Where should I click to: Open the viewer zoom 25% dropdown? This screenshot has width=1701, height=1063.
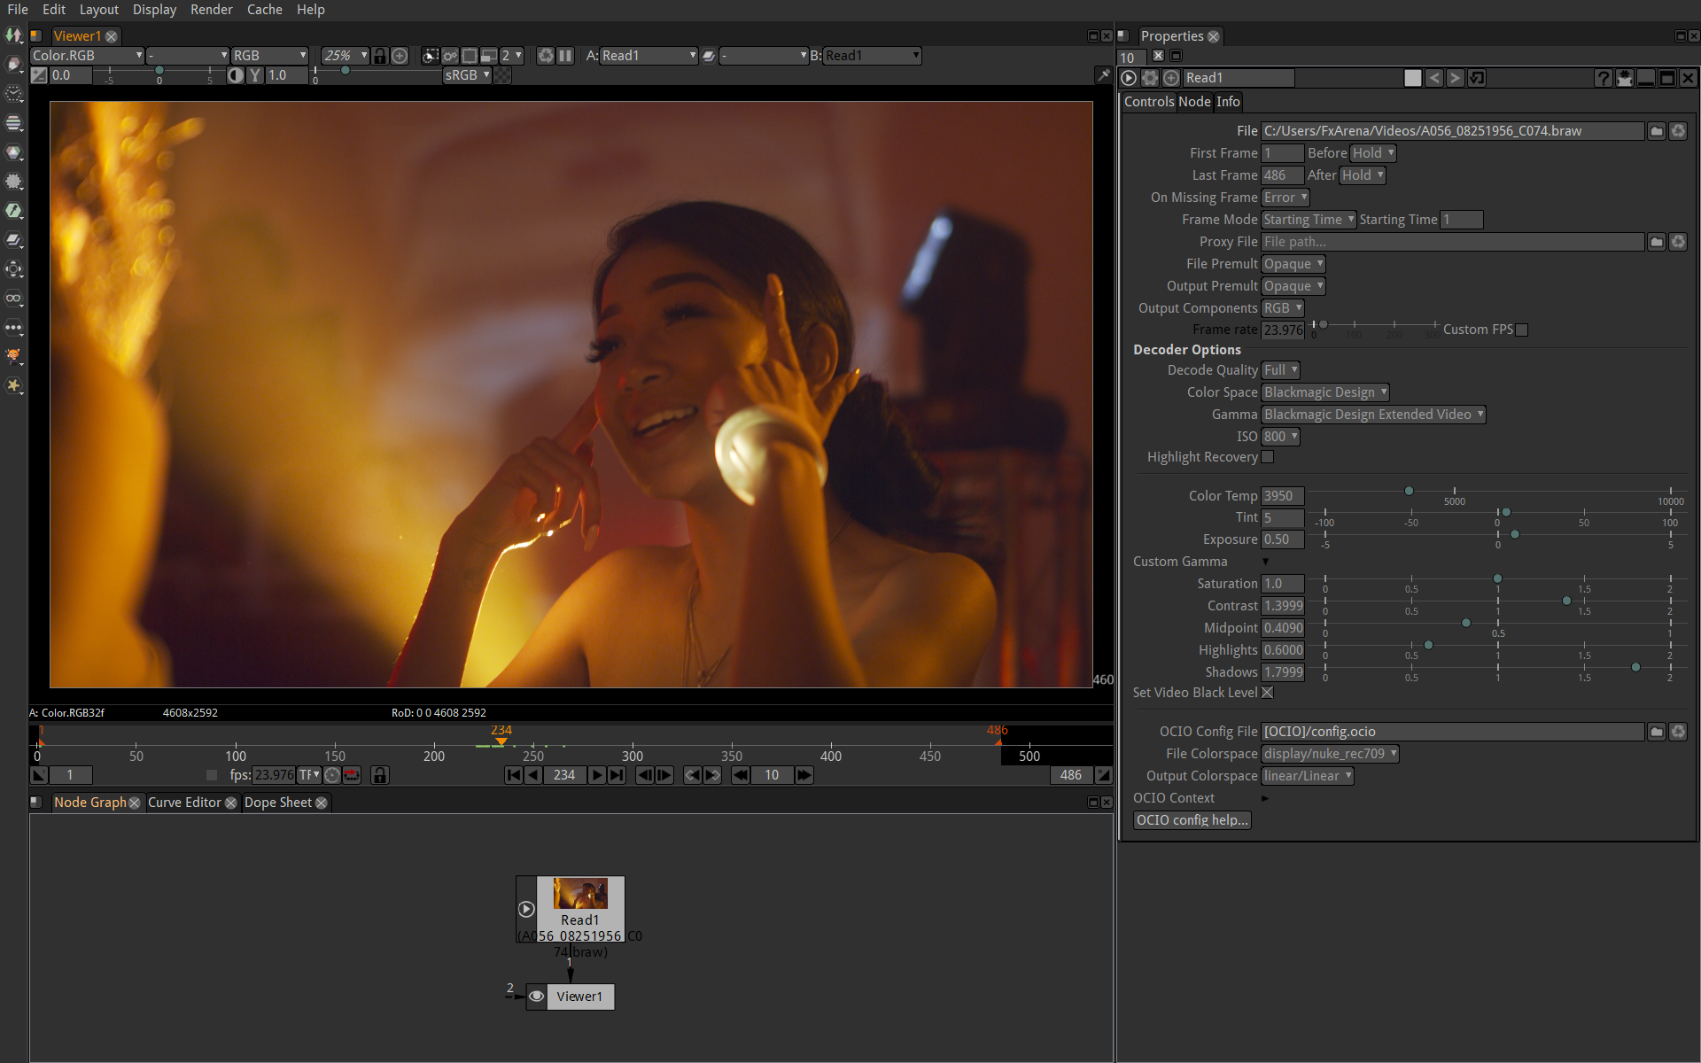click(345, 56)
